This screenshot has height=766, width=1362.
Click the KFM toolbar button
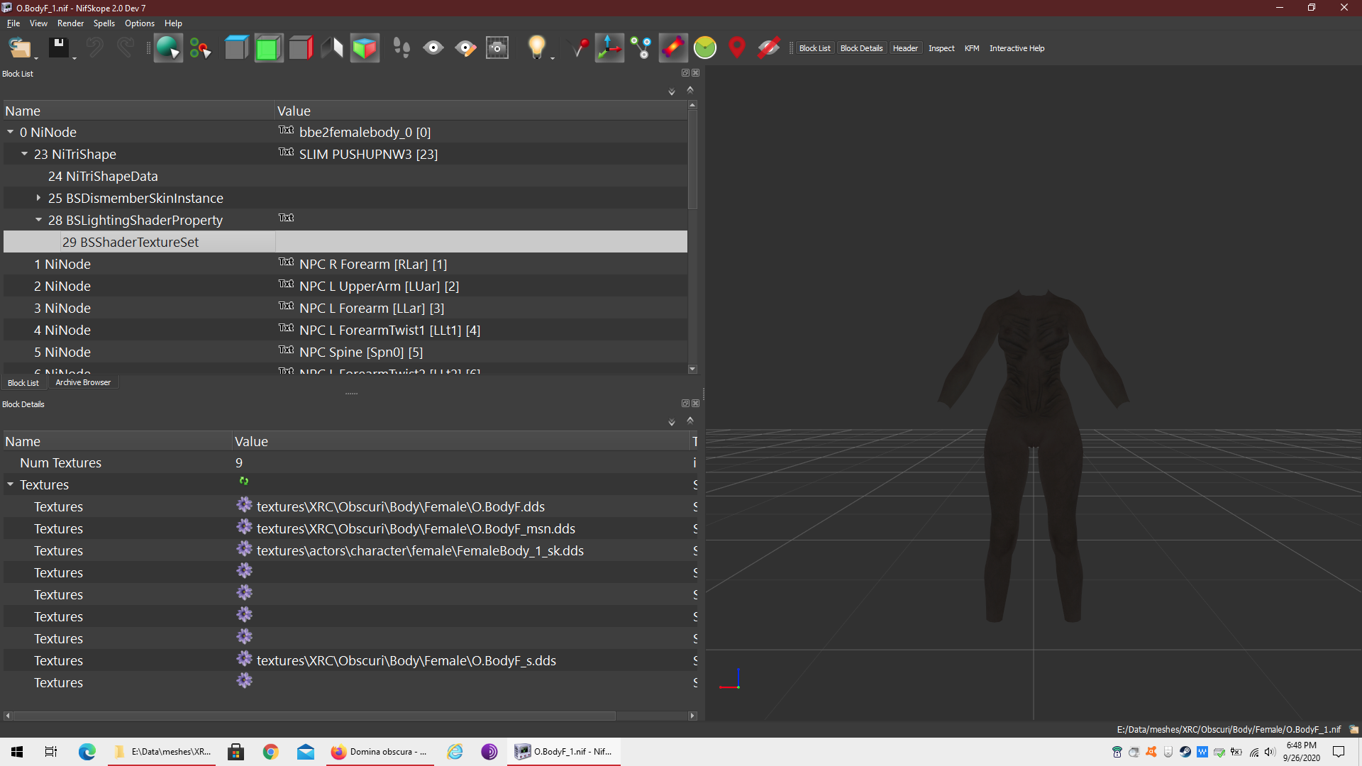point(972,48)
